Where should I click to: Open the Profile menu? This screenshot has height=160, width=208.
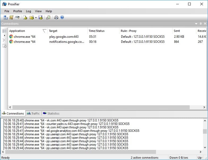click(x=18, y=11)
